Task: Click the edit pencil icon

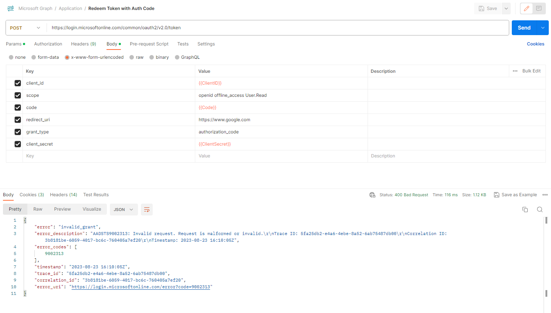Action: pyautogui.click(x=527, y=8)
